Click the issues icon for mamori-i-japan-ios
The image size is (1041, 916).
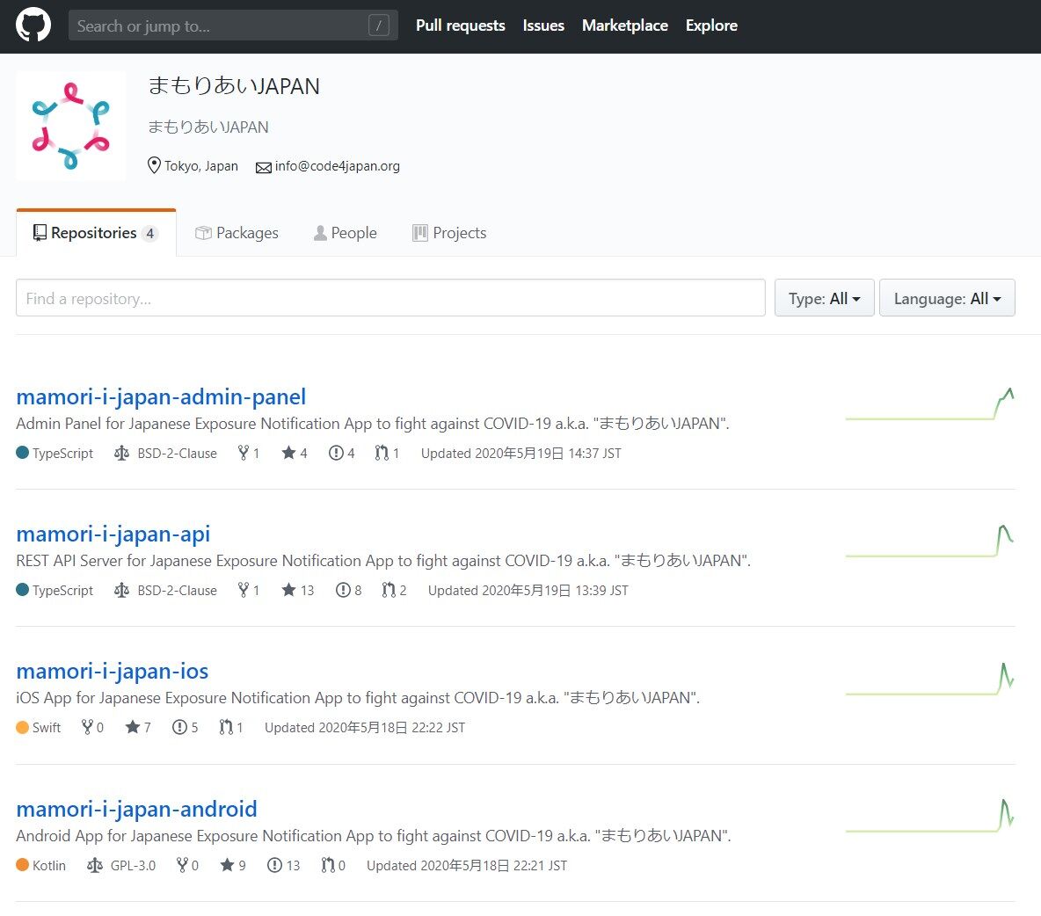(x=179, y=727)
